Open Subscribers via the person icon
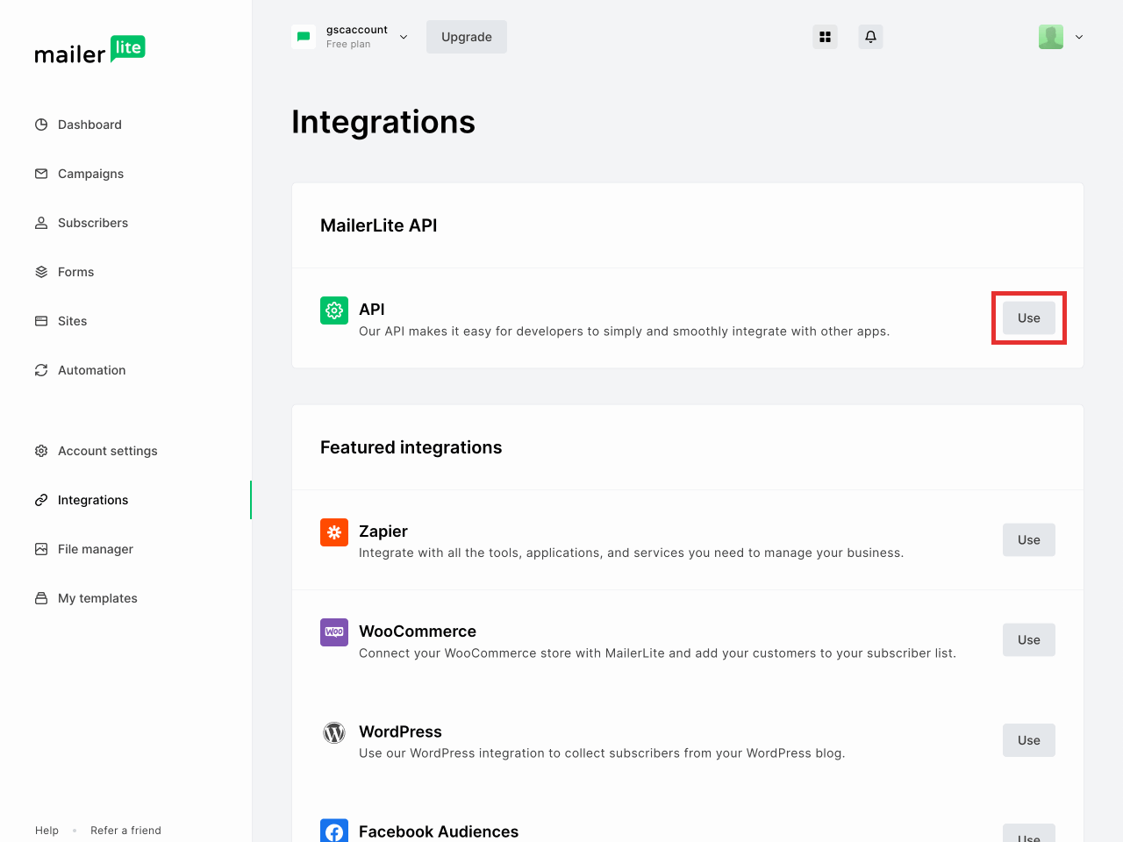Viewport: 1123px width, 842px height. coord(41,223)
